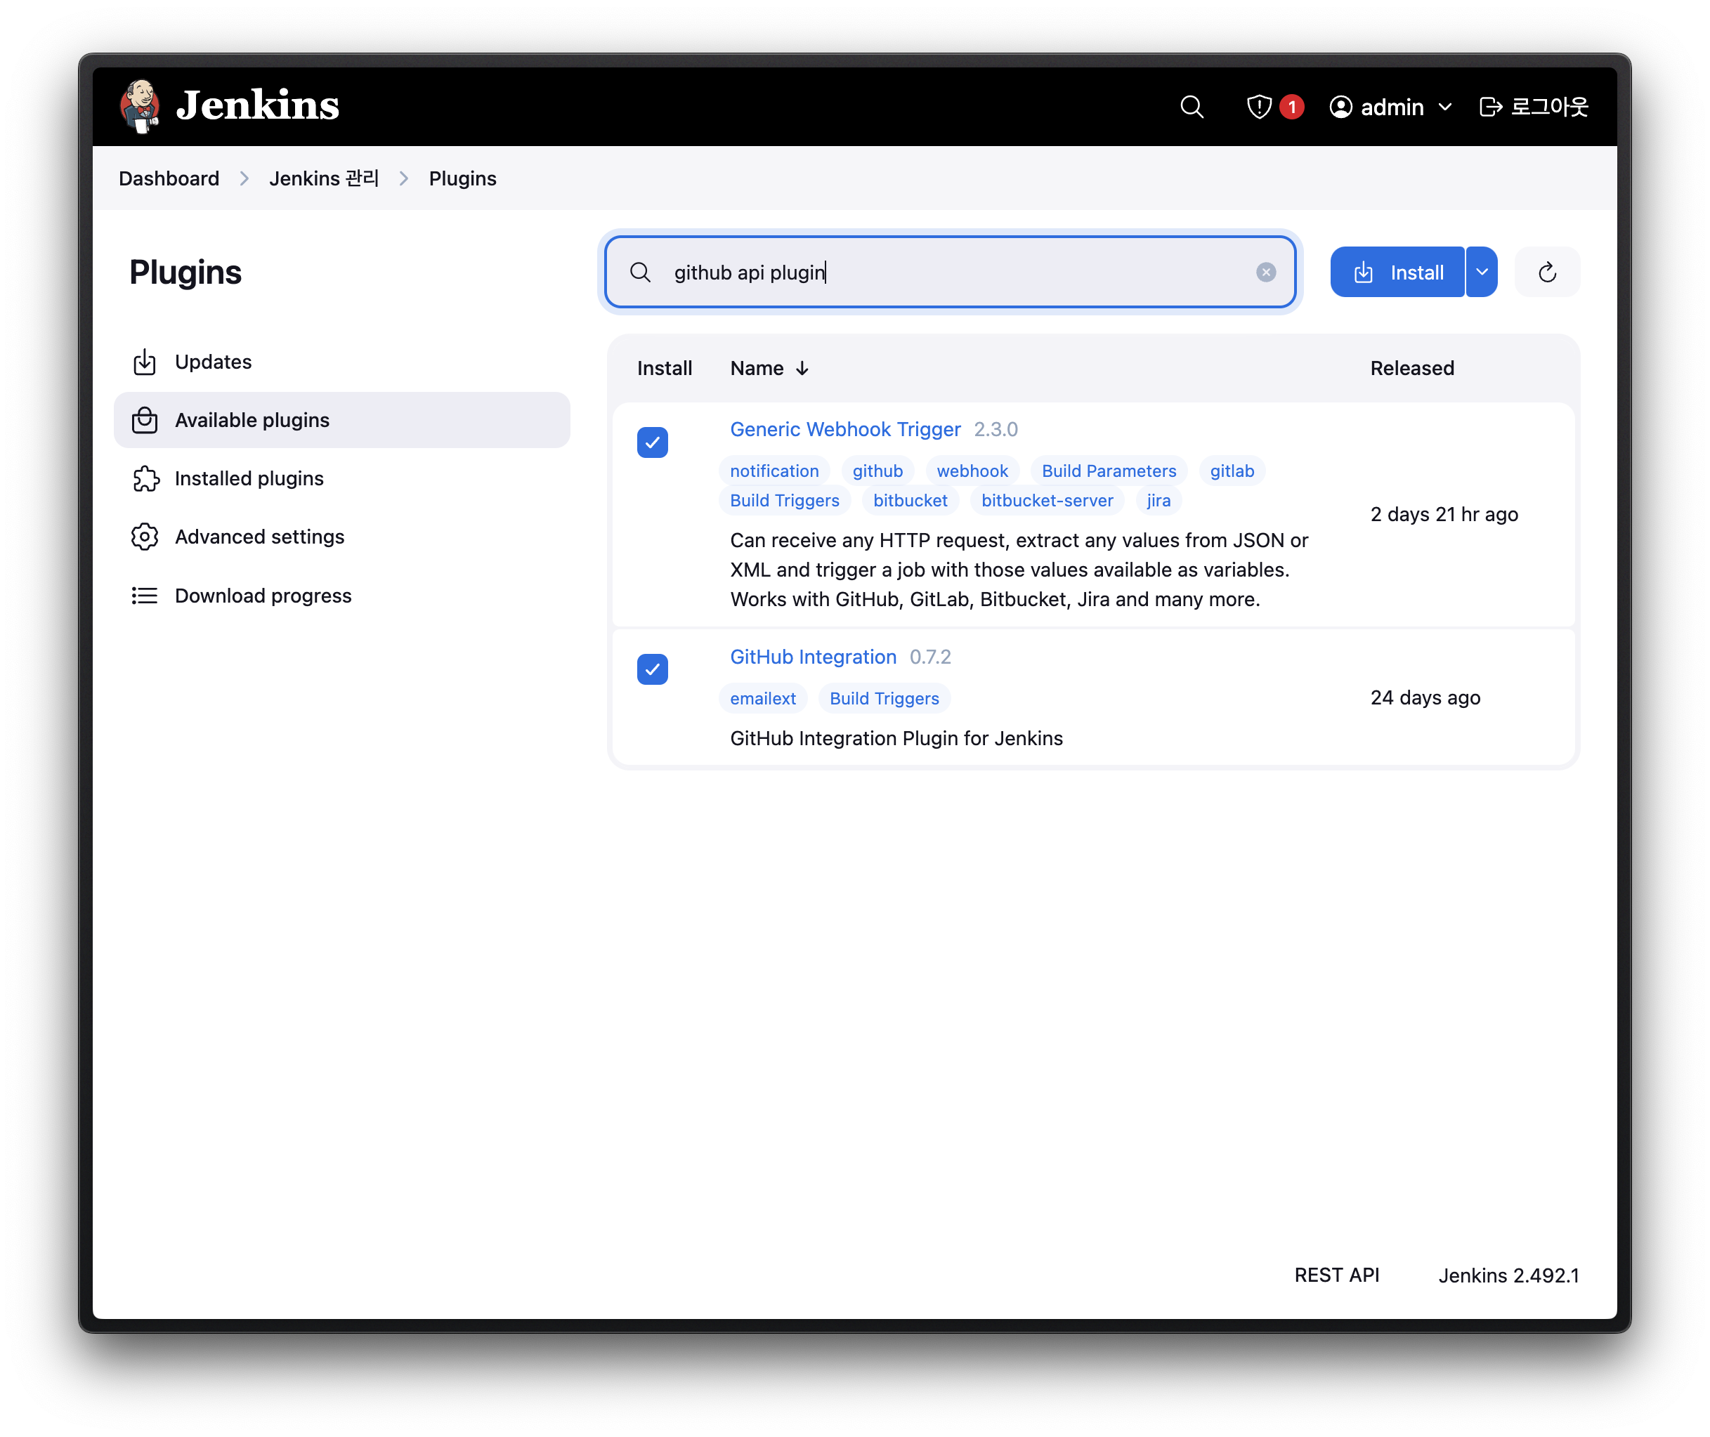Click the Install column header
Viewport: 1710px width, 1437px height.
[x=664, y=368]
